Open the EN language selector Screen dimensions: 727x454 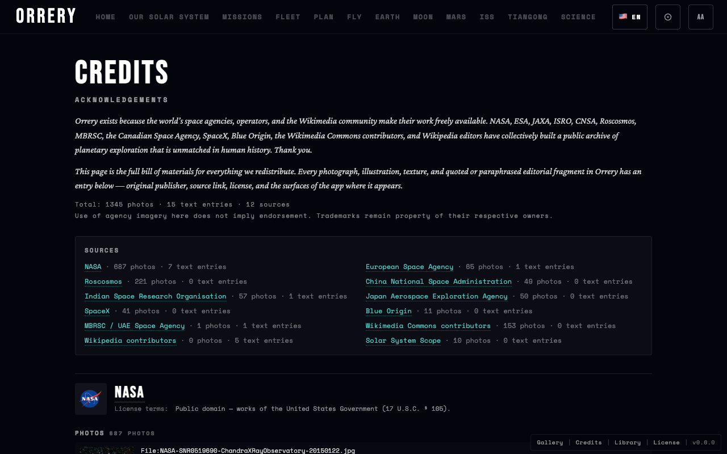630,17
